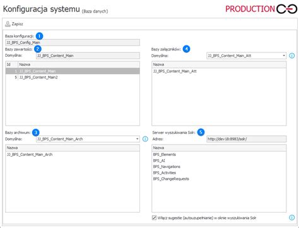This screenshot has width=299, height=228.
Task: Click the Nazwa header in archive databases list
Action: (x=73, y=148)
